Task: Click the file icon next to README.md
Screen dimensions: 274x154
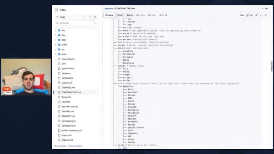Action: (x=59, y=111)
